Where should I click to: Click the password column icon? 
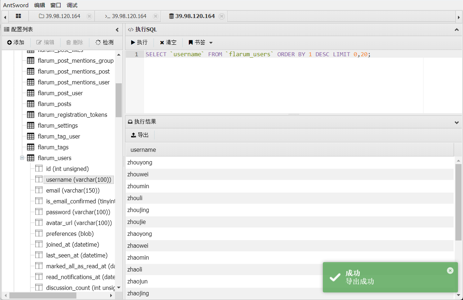click(39, 212)
